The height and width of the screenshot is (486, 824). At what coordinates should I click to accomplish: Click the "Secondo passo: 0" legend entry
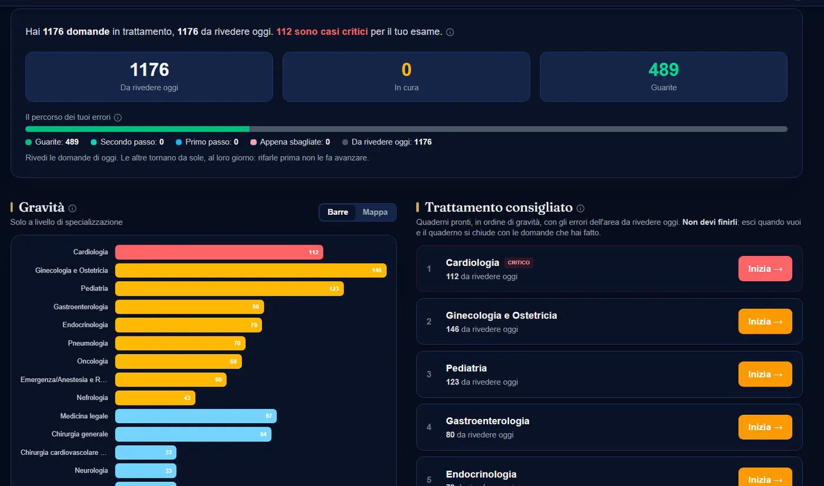127,142
